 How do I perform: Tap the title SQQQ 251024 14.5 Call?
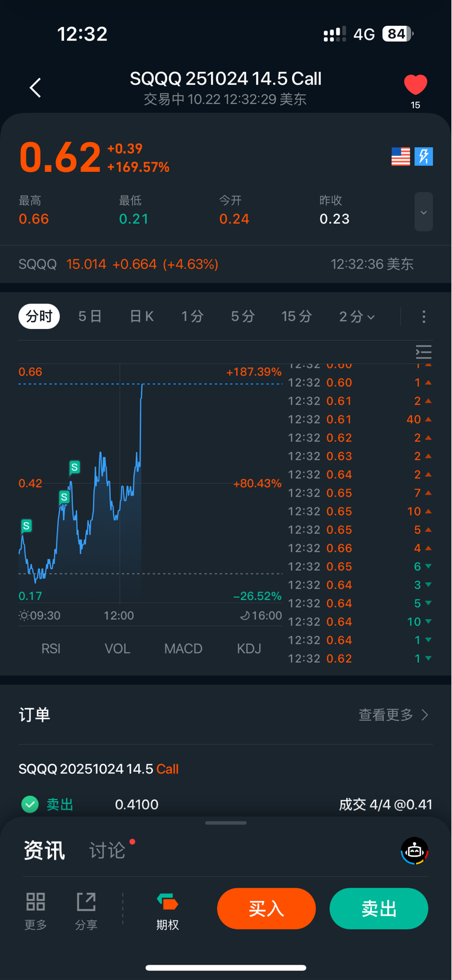tap(226, 79)
